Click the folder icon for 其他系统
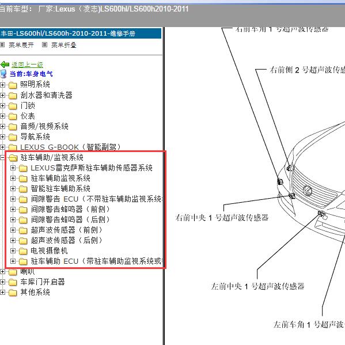The height and width of the screenshot is (345, 345). point(13,293)
